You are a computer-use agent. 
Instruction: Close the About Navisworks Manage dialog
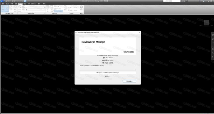(139, 32)
